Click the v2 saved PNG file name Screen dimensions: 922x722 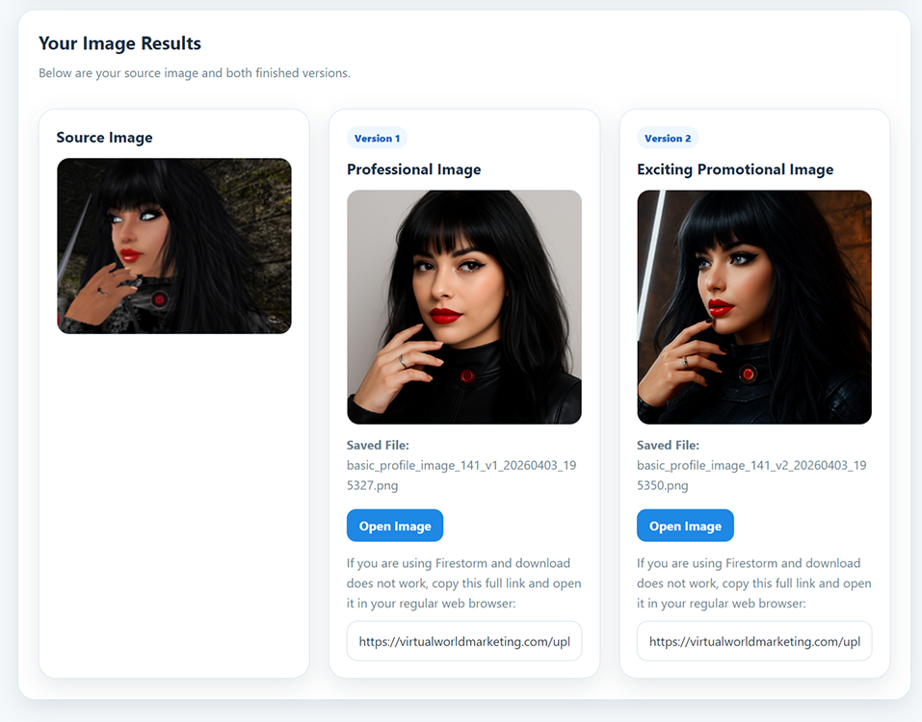tap(751, 476)
